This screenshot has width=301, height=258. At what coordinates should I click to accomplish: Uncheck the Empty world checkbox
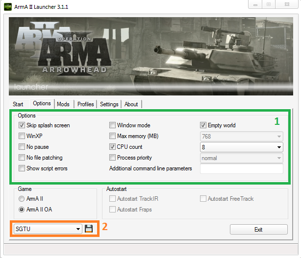(x=203, y=125)
